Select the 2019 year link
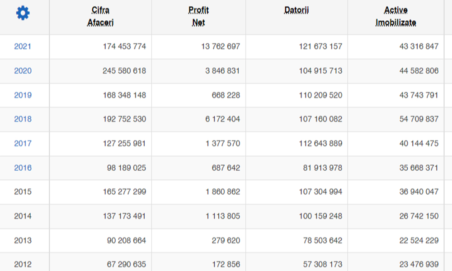Viewport: 452px width, 271px height. pos(23,95)
